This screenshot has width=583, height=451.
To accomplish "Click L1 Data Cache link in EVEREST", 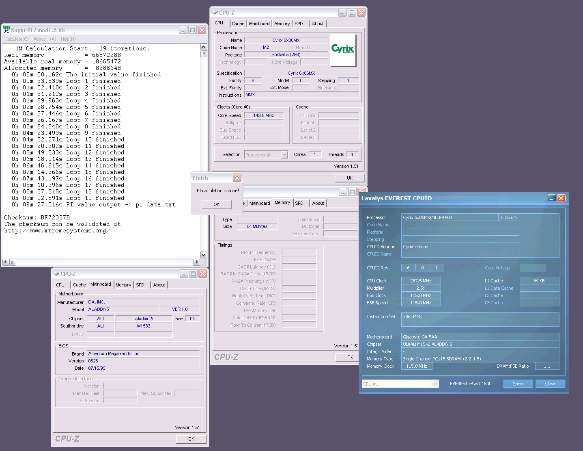I will click(x=499, y=288).
